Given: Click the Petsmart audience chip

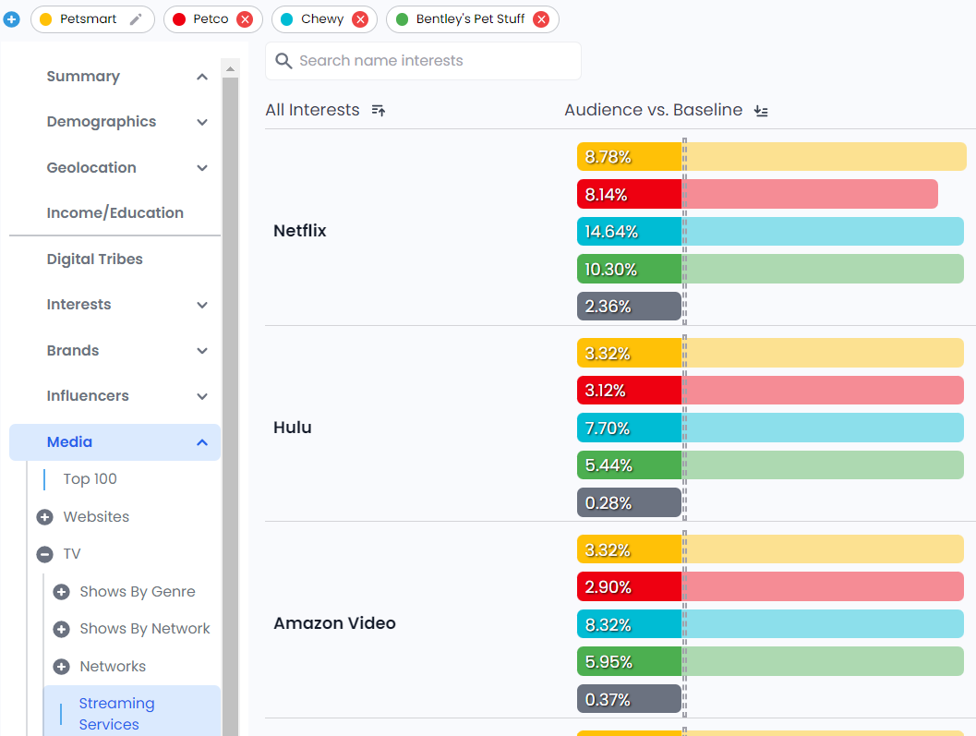Looking at the screenshot, I should pos(92,19).
